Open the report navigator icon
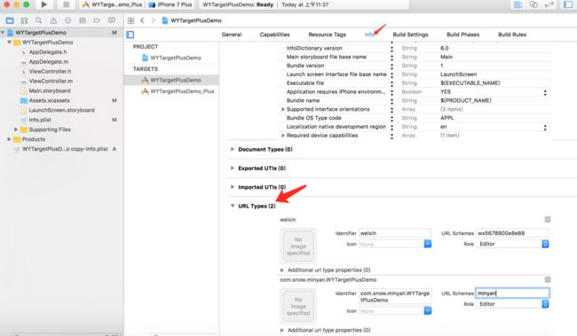The image size is (577, 336). (112, 20)
